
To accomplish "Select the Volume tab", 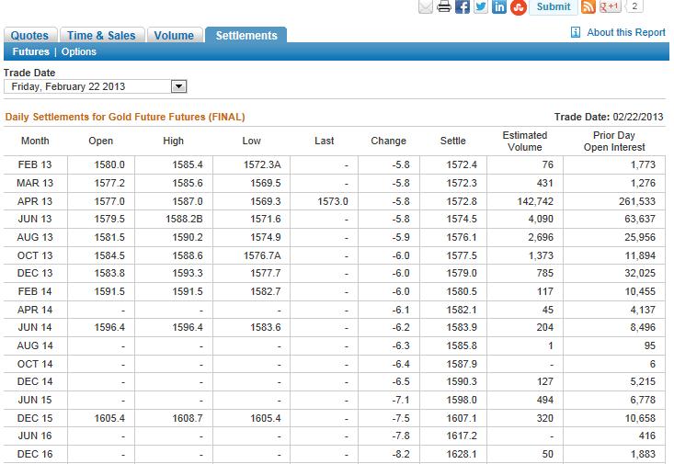I will [x=174, y=36].
